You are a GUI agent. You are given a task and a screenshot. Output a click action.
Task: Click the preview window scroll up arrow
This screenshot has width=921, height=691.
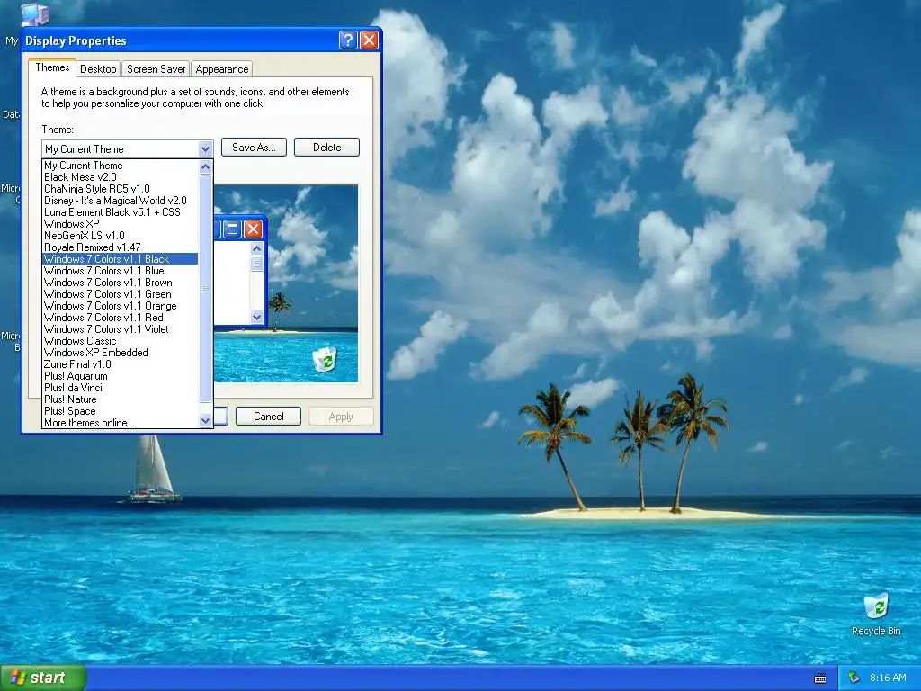point(256,248)
